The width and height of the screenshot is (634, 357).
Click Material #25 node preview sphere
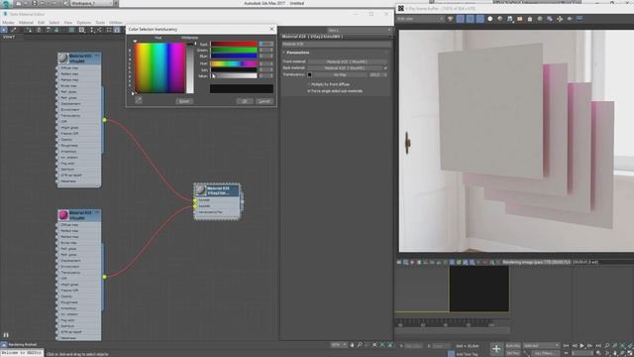(x=62, y=58)
